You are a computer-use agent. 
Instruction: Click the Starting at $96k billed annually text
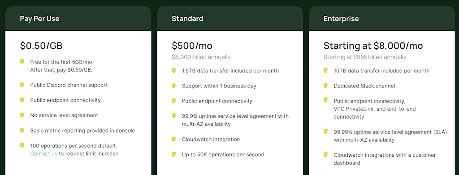tap(365, 57)
